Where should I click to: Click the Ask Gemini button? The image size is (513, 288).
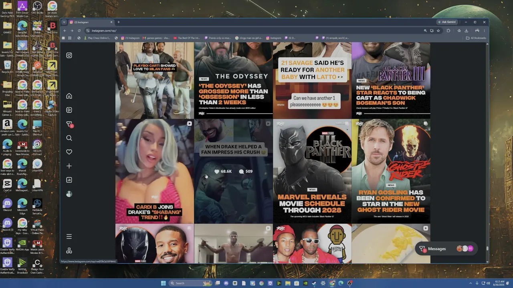coord(446,22)
